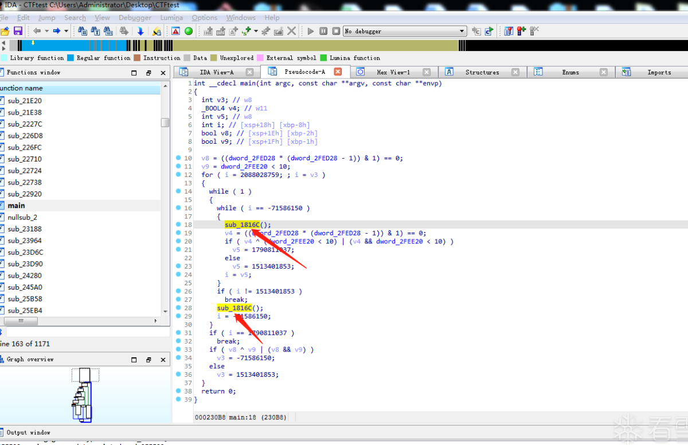Save the database with floppy icon
Image resolution: width=688 pixels, height=445 pixels.
18,31
